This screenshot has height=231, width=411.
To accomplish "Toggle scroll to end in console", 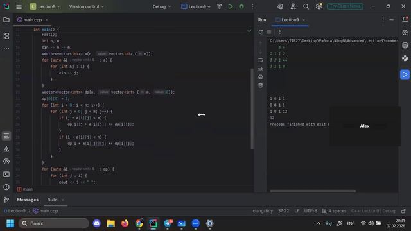I will pyautogui.click(x=261, y=69).
